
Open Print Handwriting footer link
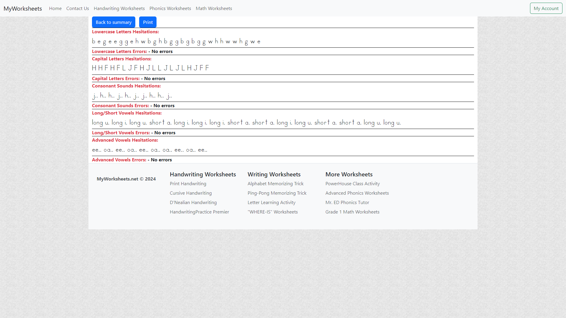(x=188, y=184)
